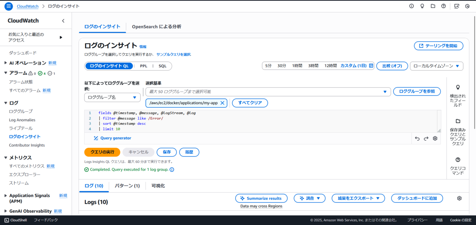The width and height of the screenshot is (476, 225).
Task: Expand the GenAI Observability section
Action: [x=6, y=211]
